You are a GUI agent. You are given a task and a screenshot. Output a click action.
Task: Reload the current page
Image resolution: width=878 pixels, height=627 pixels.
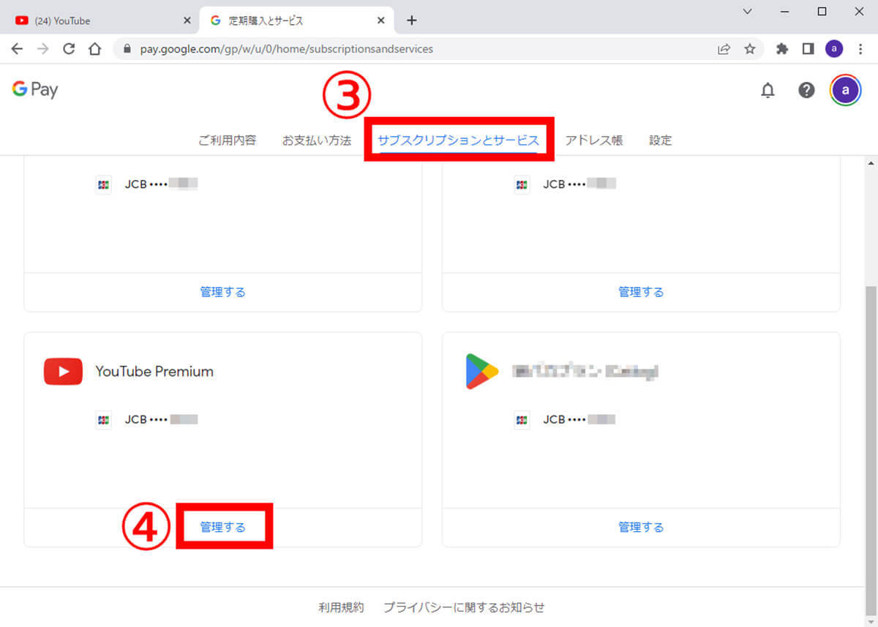(69, 49)
